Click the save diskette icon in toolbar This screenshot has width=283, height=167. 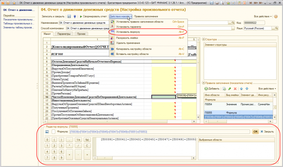pyautogui.click(x=69, y=17)
